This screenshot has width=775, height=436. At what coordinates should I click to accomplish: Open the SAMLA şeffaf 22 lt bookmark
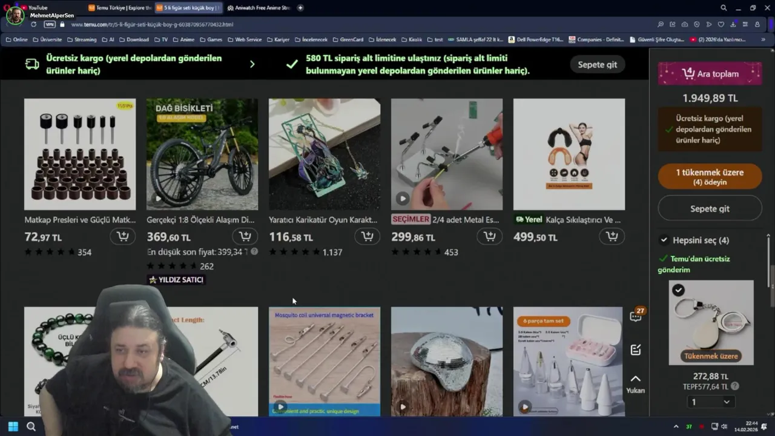475,39
